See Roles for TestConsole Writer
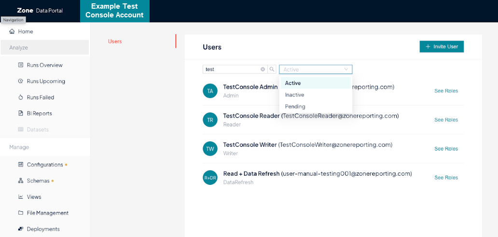The height and width of the screenshot is (237, 498). pyautogui.click(x=446, y=149)
